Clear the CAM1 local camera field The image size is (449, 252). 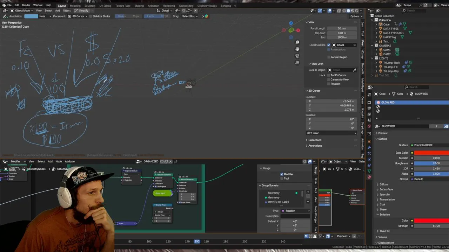coord(354,45)
